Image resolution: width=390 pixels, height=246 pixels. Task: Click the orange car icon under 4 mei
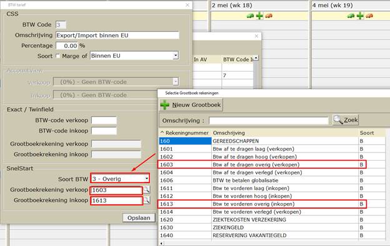click(369, 16)
